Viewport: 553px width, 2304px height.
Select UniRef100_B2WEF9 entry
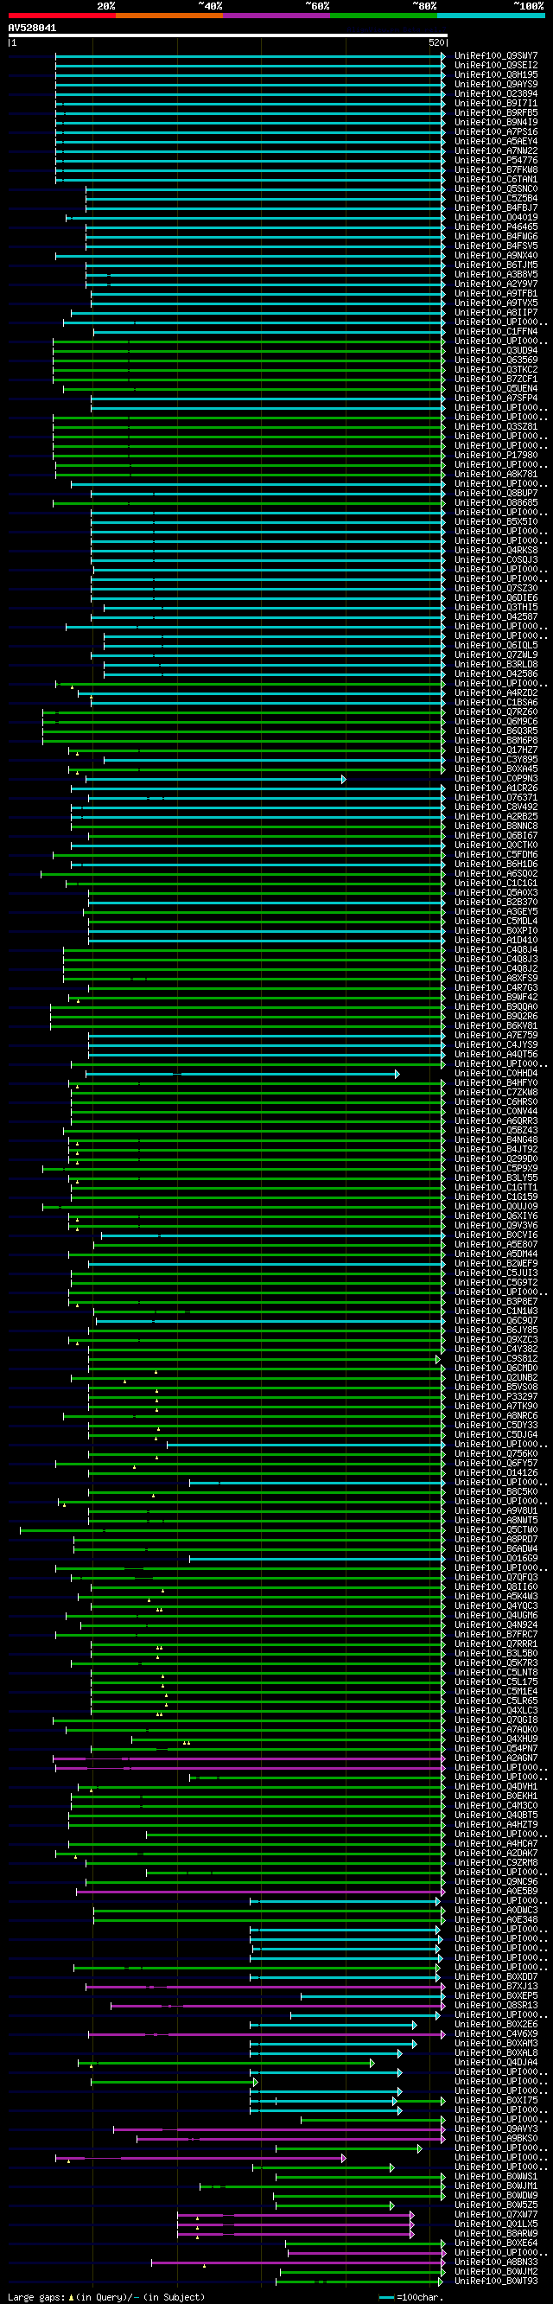point(496,1264)
